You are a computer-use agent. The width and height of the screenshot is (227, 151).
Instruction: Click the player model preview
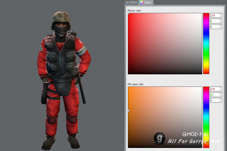tap(64, 80)
